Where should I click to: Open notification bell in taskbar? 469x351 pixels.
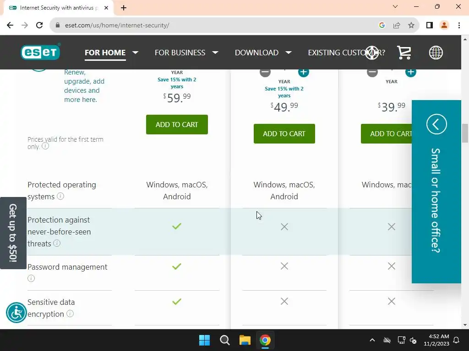point(457,340)
